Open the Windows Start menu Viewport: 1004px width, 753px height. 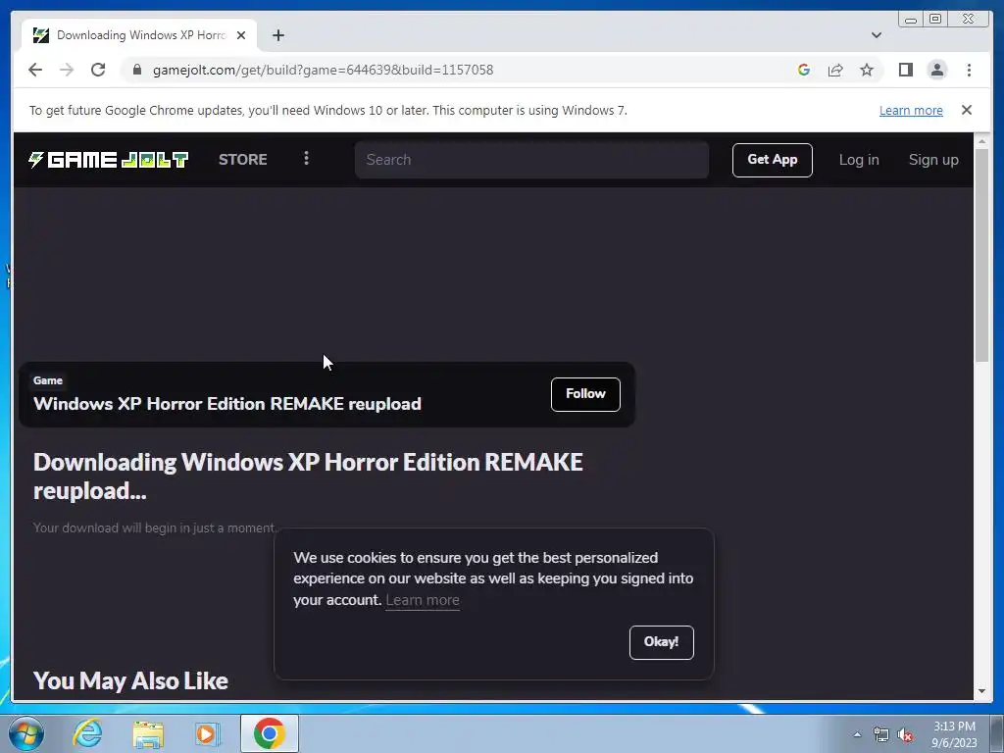click(x=26, y=733)
